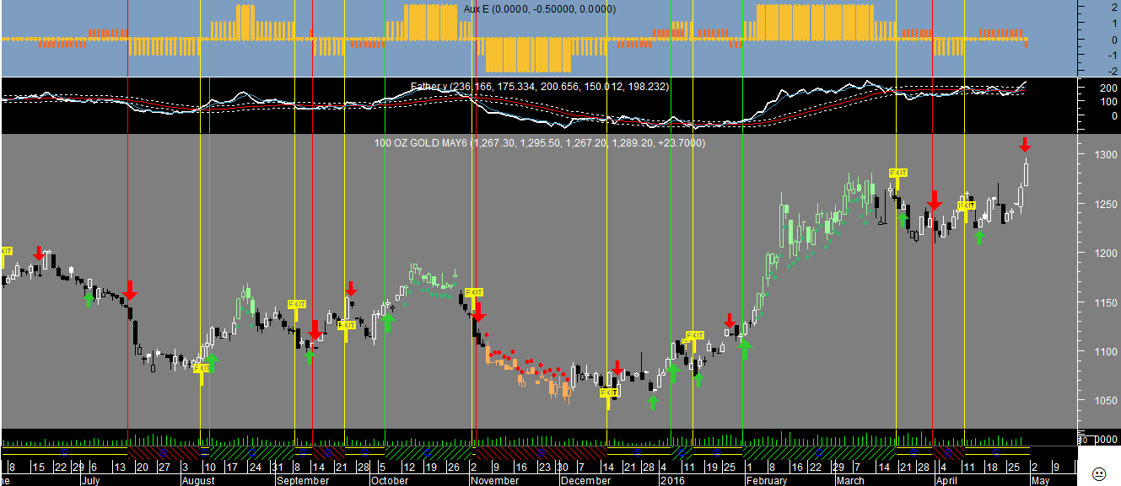This screenshot has width=1121, height=486.
Task: Click the large red down arrow in mid-September
Action: click(315, 330)
